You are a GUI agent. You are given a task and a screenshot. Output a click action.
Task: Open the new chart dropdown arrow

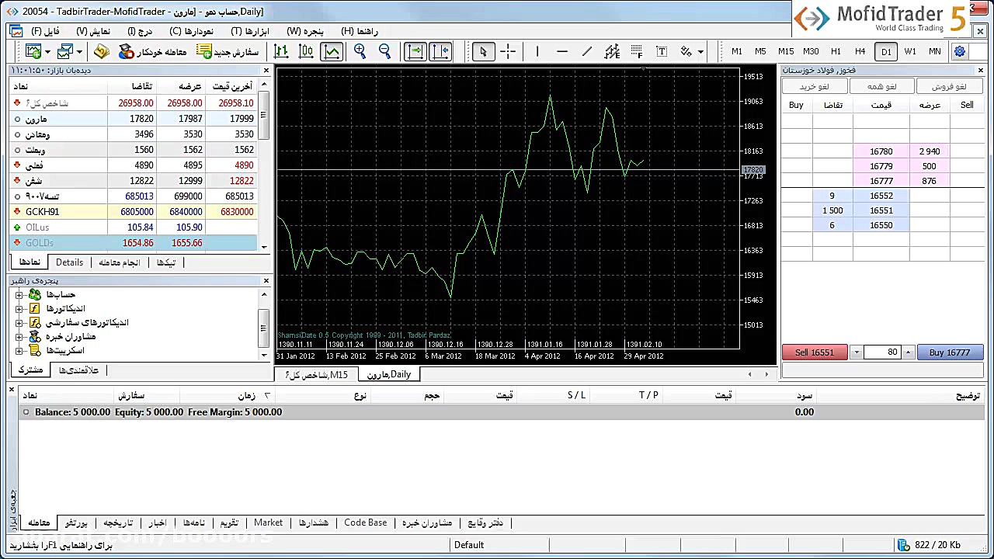47,52
